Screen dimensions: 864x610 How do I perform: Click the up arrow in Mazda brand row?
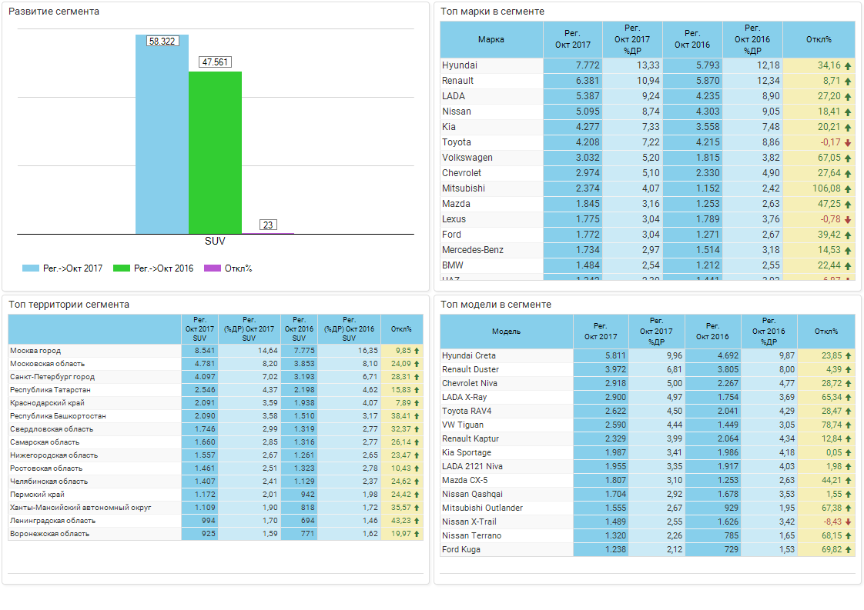[x=848, y=205]
